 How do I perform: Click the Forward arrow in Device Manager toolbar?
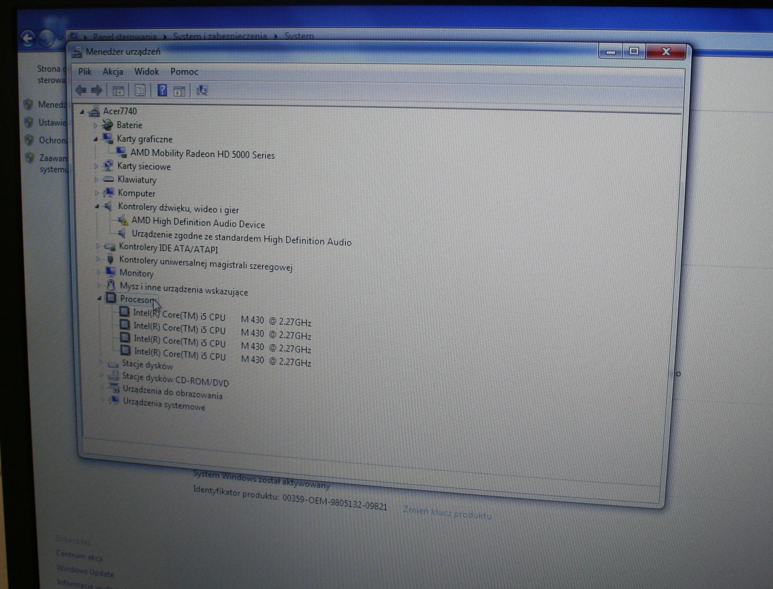[x=97, y=90]
